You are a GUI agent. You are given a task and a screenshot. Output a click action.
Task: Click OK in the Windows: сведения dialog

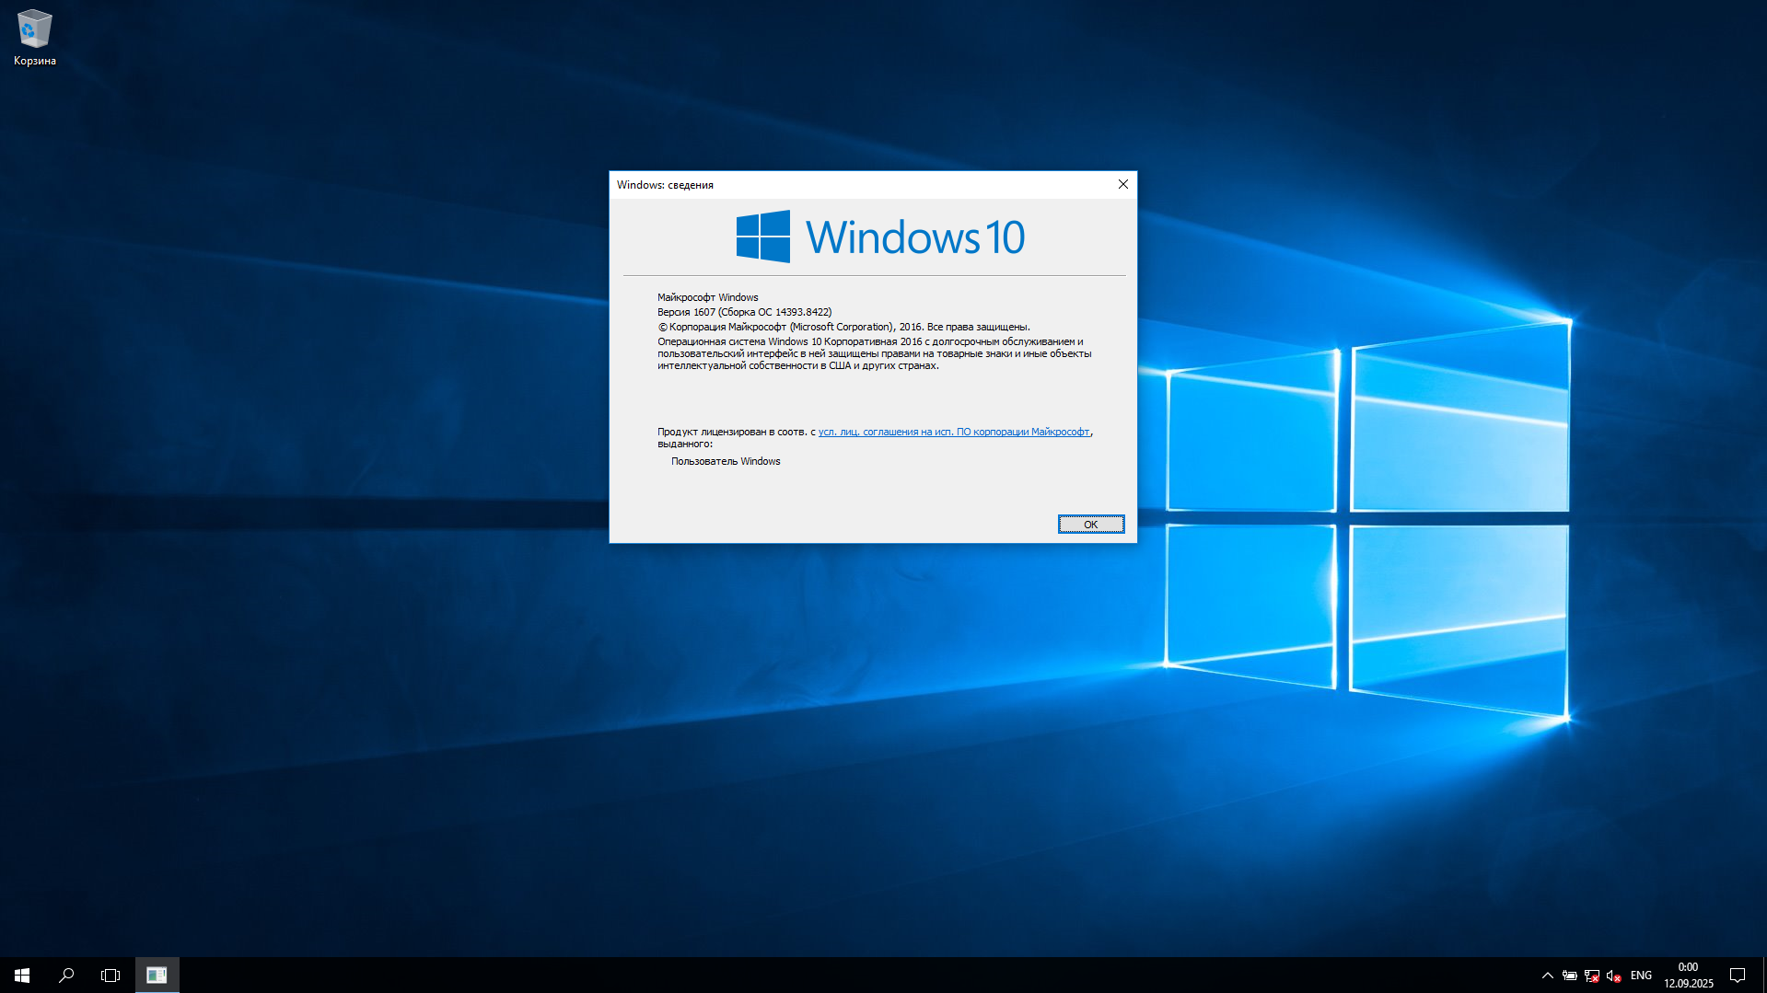pos(1090,525)
